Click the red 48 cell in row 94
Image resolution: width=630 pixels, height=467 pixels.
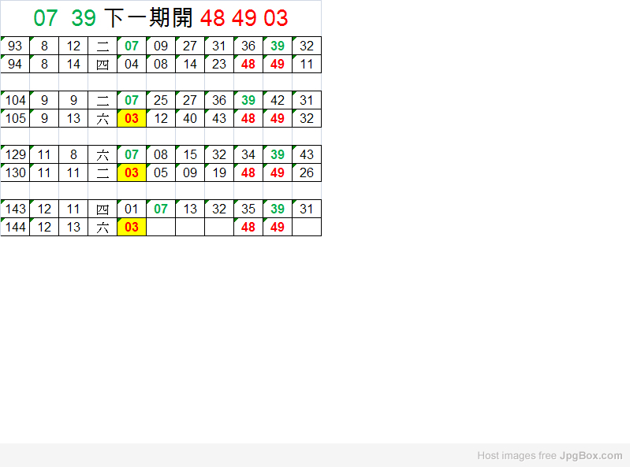click(x=248, y=65)
